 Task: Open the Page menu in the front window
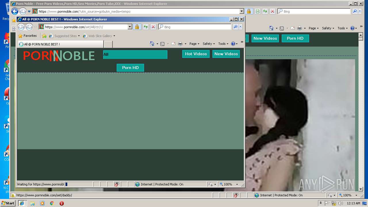[x=194, y=44]
